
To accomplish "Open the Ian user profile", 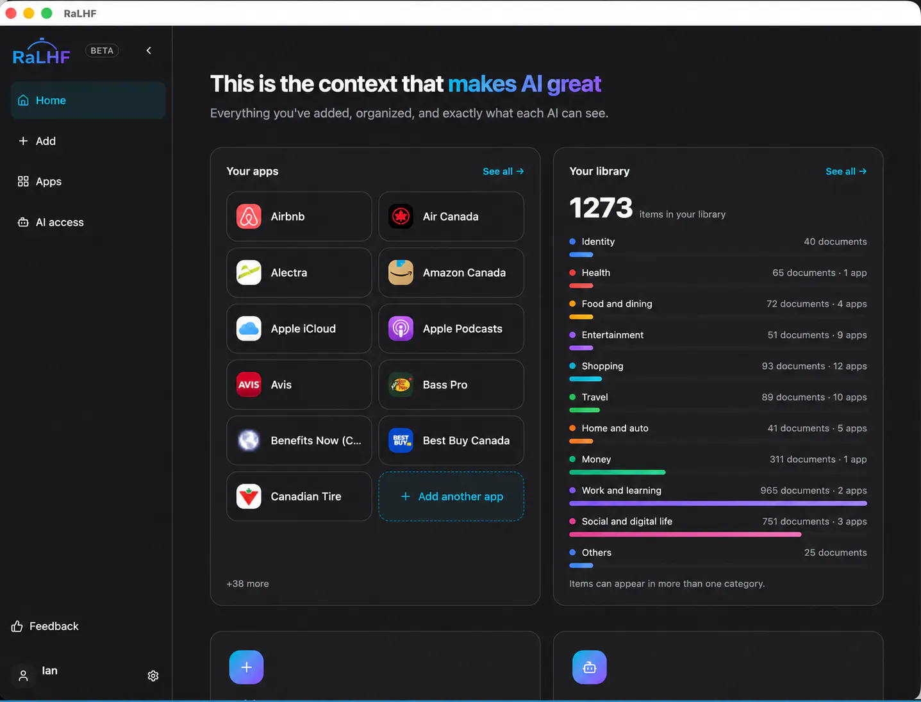I will [x=49, y=671].
